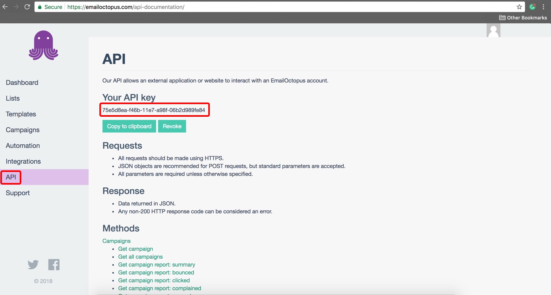551x295 pixels.
Task: Click the EmailOctopus octopus logo
Action: pos(43,45)
